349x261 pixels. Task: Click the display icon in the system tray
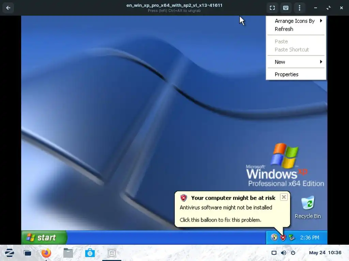point(274,253)
